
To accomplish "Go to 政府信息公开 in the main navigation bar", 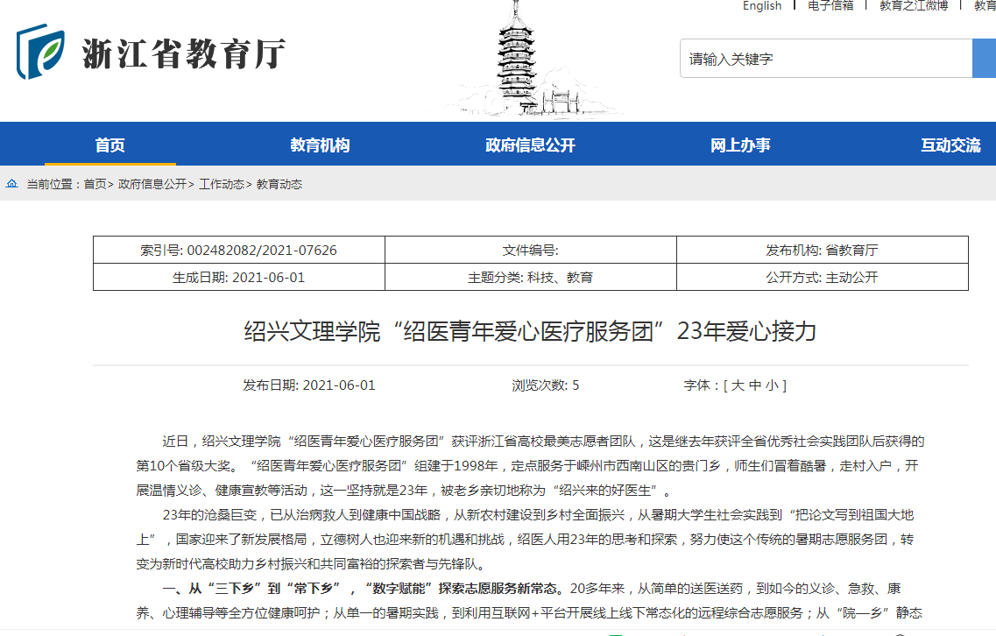I will click(530, 145).
